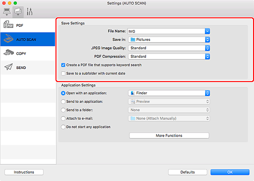
Task: Click the green zoom window button
Action: [x=15, y=3]
